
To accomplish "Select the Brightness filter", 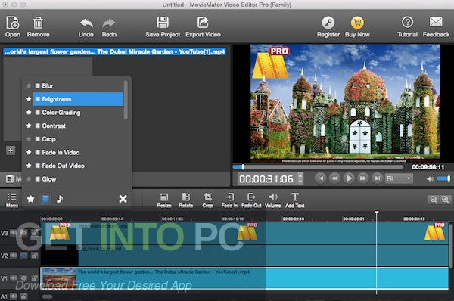I will point(78,99).
